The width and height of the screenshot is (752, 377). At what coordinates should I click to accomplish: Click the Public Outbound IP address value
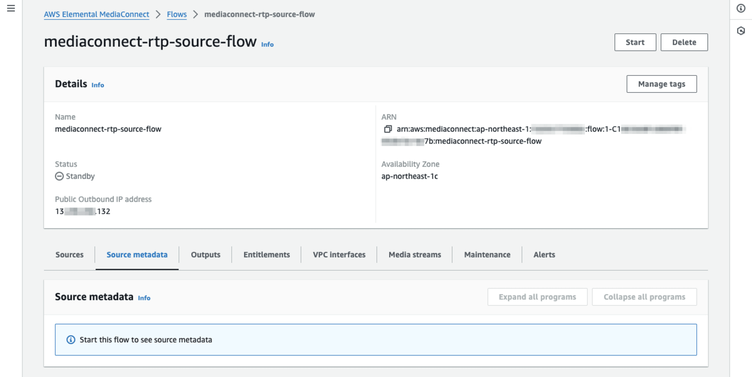[82, 211]
